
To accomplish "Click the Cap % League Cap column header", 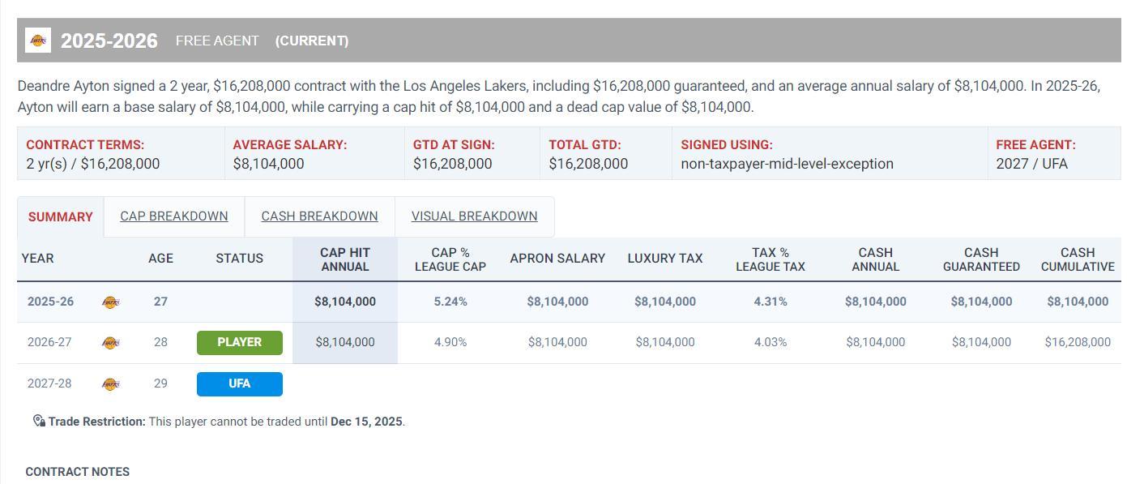I will click(450, 259).
